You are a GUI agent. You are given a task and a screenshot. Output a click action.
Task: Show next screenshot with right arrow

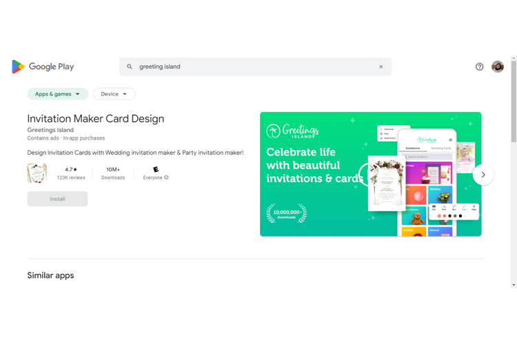(x=483, y=175)
